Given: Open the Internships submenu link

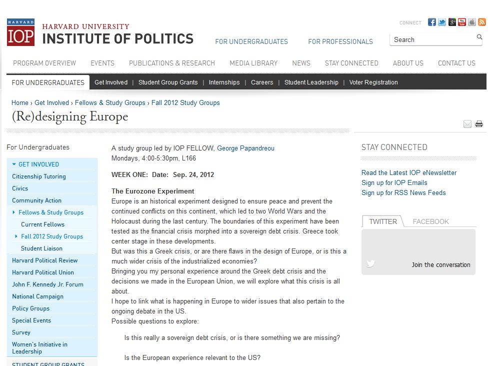Looking at the screenshot, I should tap(224, 82).
